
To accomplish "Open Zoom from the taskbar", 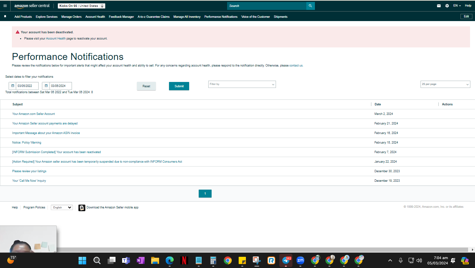I will pos(300,261).
